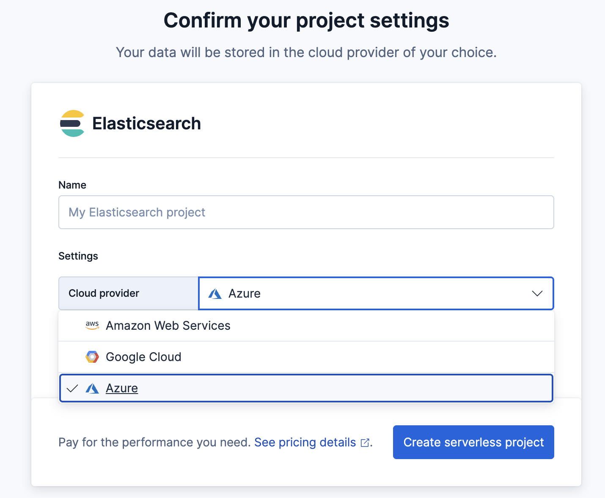Click the Cloud provider label box

[x=128, y=293]
